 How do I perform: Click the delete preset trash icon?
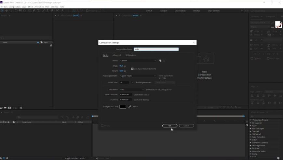pos(164,60)
